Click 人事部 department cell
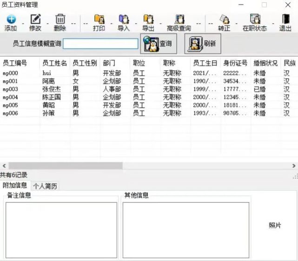 (112, 89)
